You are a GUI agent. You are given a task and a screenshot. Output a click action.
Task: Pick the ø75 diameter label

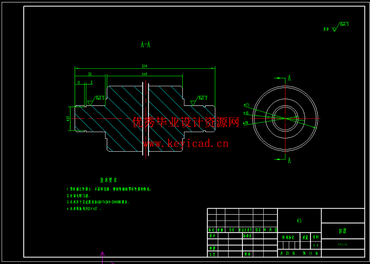click(x=246, y=105)
